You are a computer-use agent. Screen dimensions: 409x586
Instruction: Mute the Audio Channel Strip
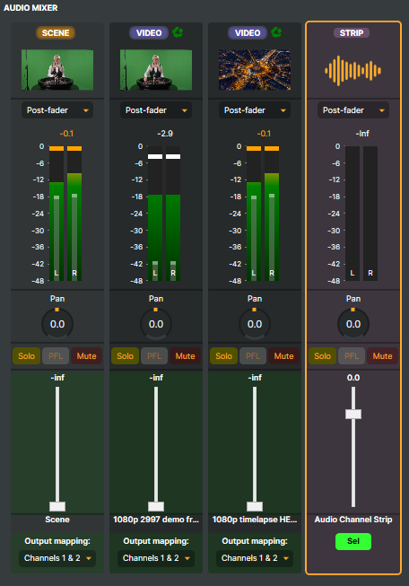[x=382, y=355]
